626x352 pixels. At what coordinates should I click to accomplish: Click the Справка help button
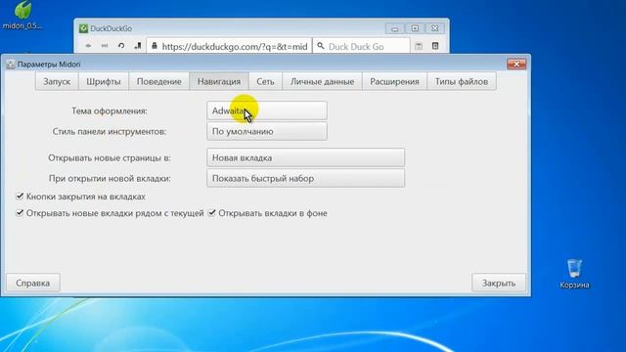point(32,283)
